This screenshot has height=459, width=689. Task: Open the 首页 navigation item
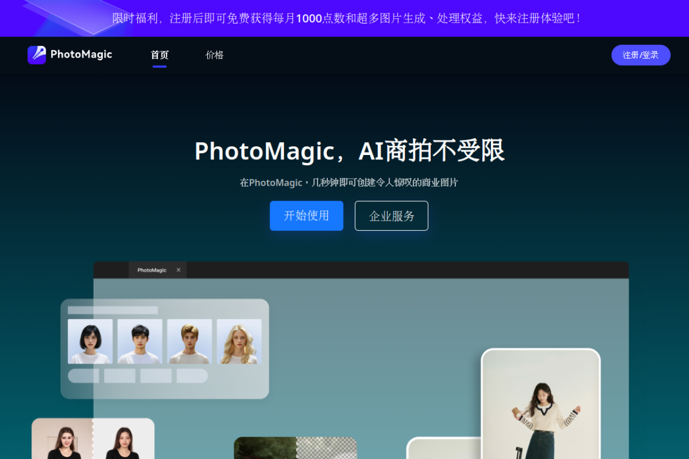pos(159,55)
